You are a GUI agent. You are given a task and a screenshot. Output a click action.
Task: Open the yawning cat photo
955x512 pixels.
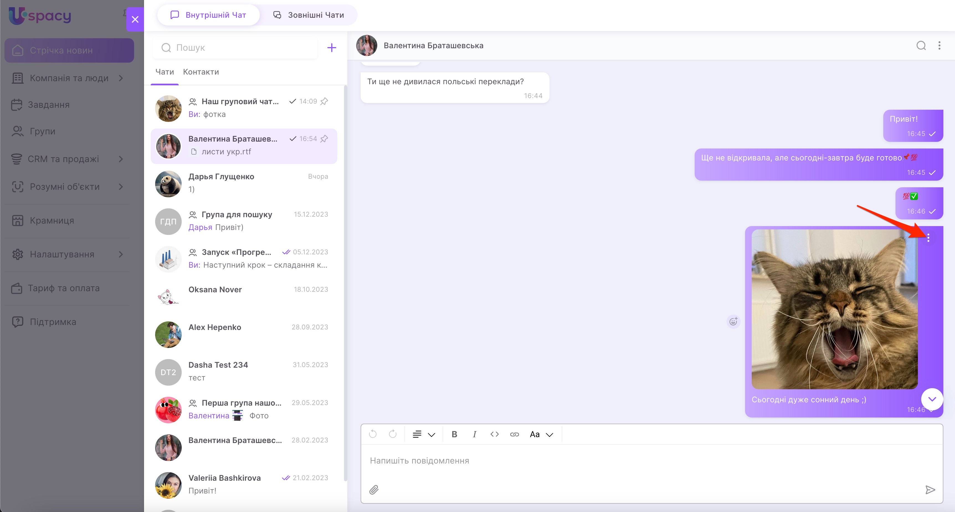(x=834, y=309)
